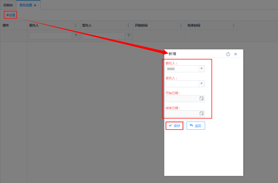Open 受托人 column options menu
Screen dimensions: 278x183
pos(128,25)
